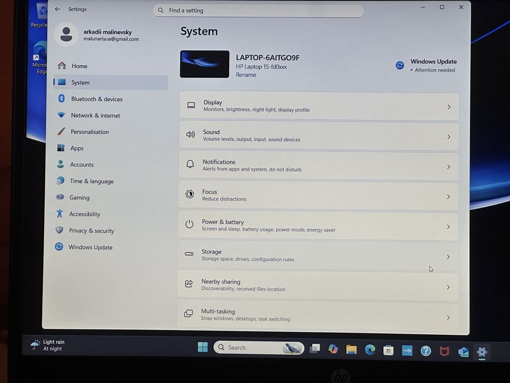Open Power & battery settings card
510x383 pixels.
point(318,227)
